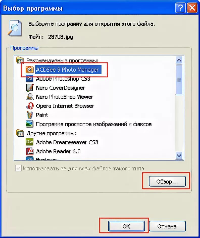Viewport: 200px width, 238px height.
Task: Click the program list scroll up arrow
Action: pos(179,60)
